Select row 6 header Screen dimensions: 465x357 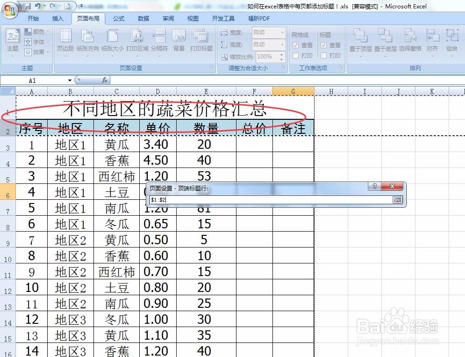[7, 192]
